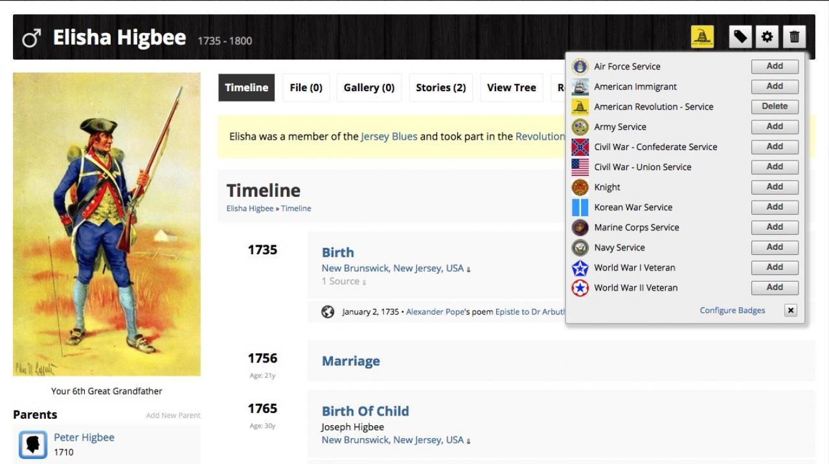Click the Army Service badge icon
The height and width of the screenshot is (464, 829).
[x=580, y=127]
